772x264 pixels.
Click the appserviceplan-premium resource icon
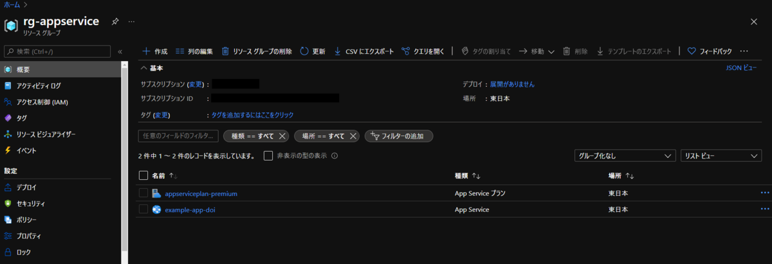tap(156, 193)
